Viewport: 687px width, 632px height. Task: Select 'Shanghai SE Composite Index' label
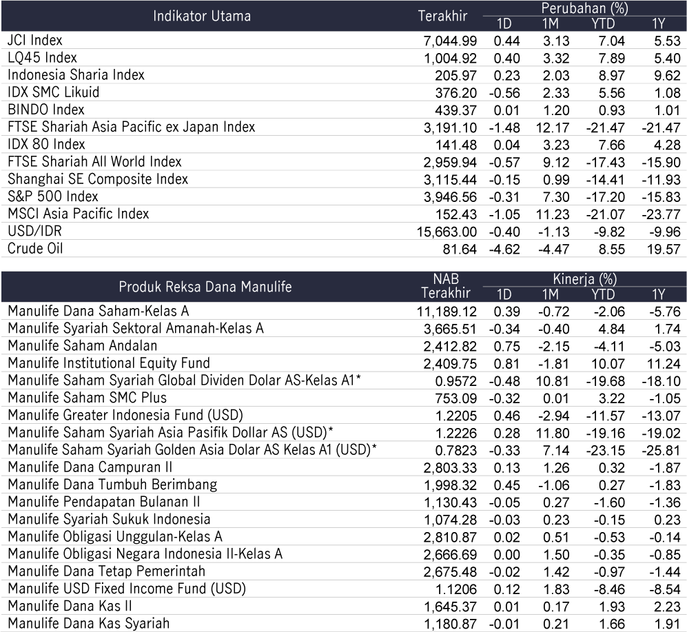click(x=98, y=179)
